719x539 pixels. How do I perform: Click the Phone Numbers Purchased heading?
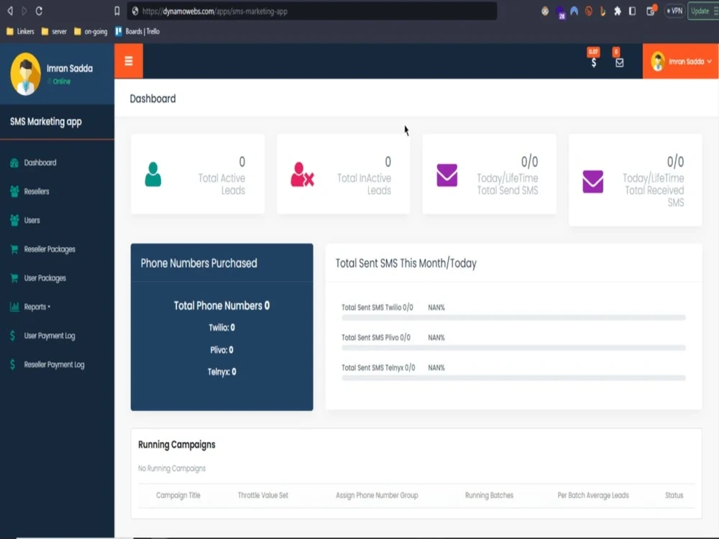pos(198,264)
